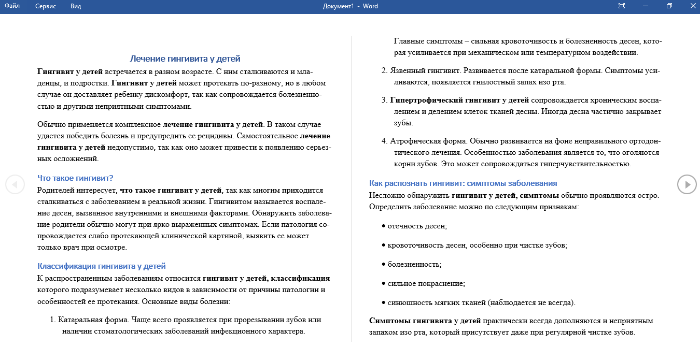Screen dimensions: 700x347
Task: Open the Файл menu
Action: (12, 6)
